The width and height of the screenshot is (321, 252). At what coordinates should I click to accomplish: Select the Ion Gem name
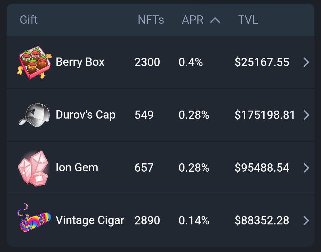(77, 168)
